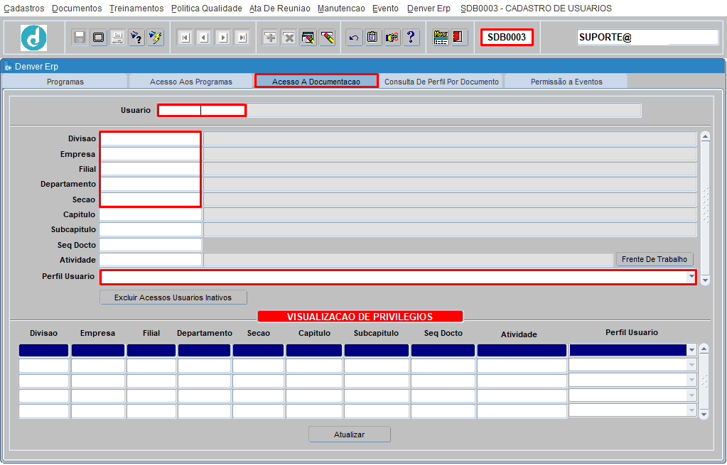727x465 pixels.
Task: Open SDB0003 - CADASTRO DE USUARIOS menu
Action: tap(536, 9)
